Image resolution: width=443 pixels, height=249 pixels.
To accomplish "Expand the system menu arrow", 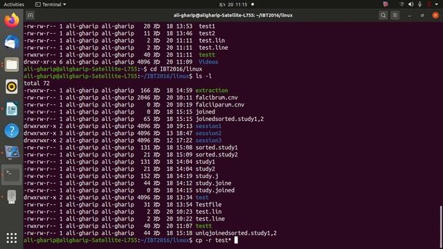I will [437, 4].
